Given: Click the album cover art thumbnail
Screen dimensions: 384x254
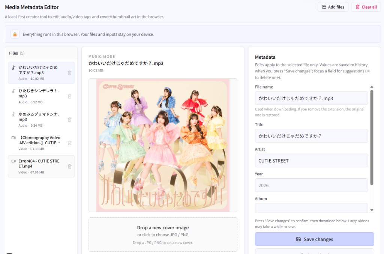Looking at the screenshot, I should pos(163,145).
